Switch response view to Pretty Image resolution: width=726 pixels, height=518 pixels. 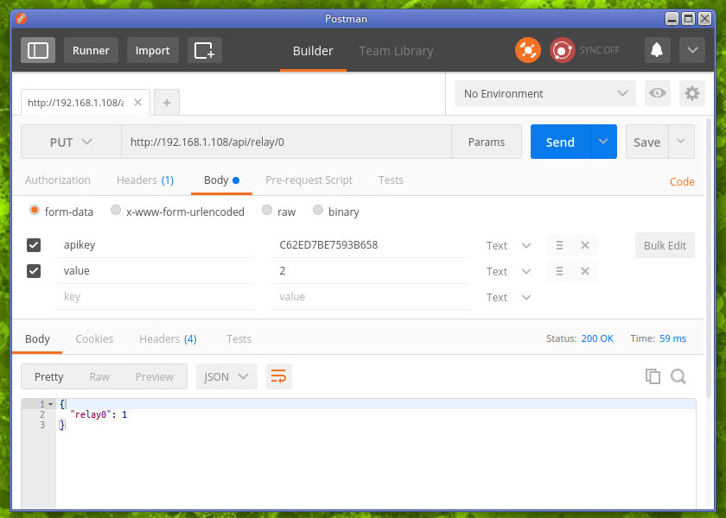click(x=49, y=376)
